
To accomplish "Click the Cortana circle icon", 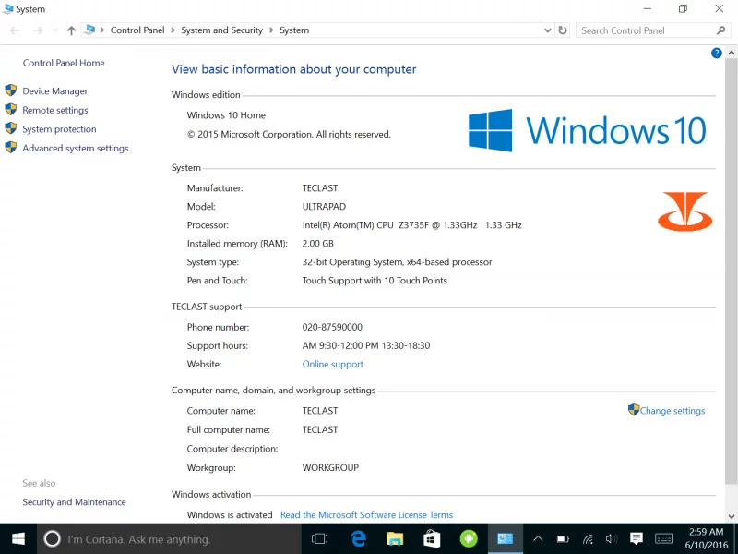I will click(53, 538).
